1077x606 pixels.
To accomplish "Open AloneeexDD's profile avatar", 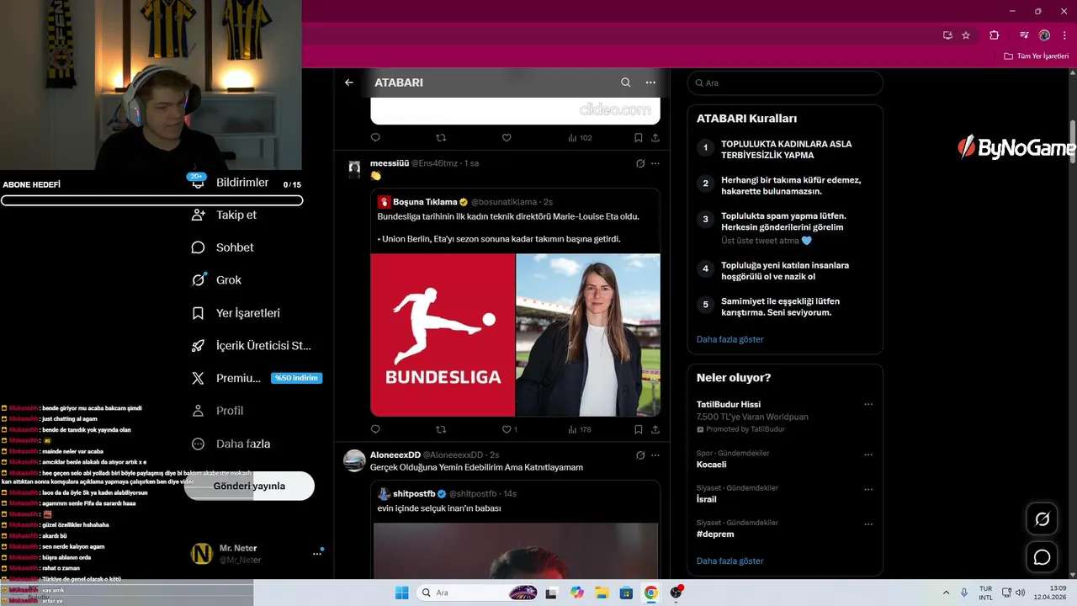I will point(355,460).
